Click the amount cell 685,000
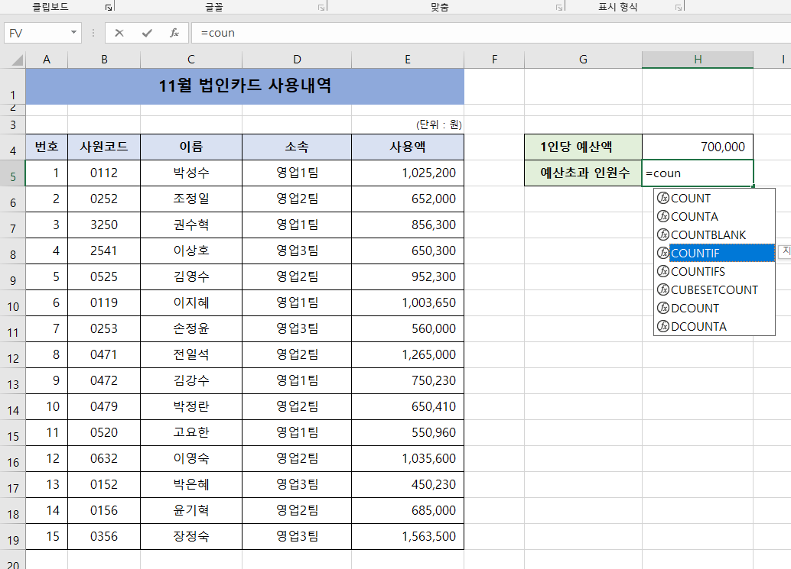This screenshot has width=791, height=569. (408, 511)
